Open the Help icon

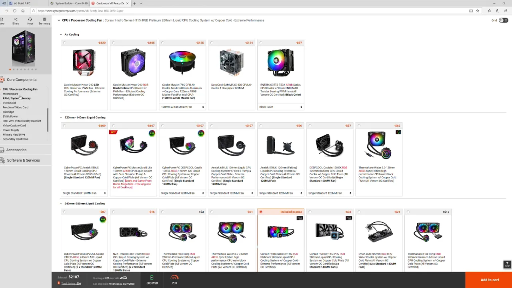tap(30, 19)
